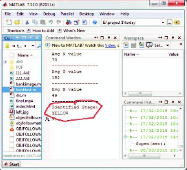Select left.jpg file

[19, 112]
